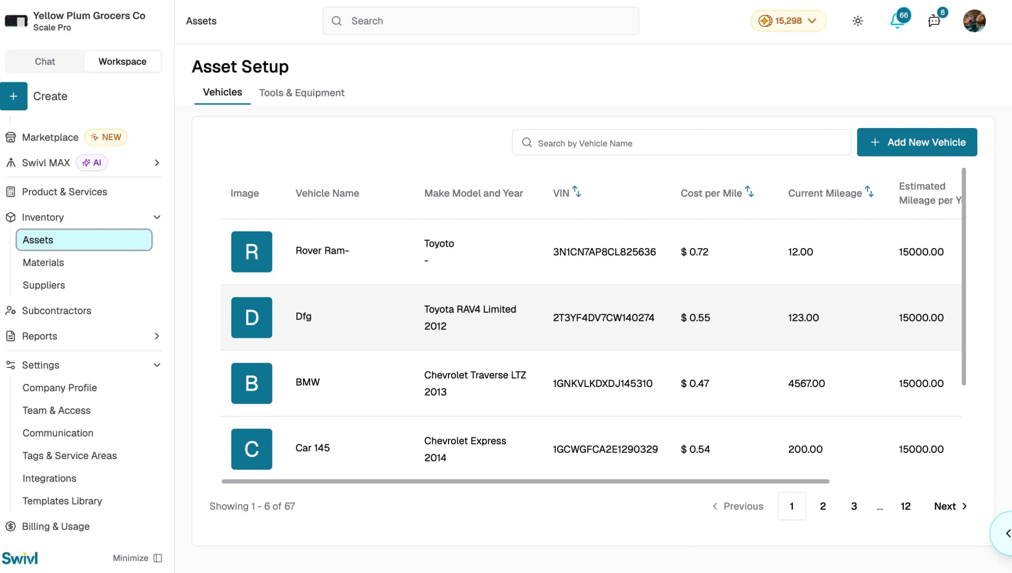Open the notifications bell icon
The image size is (1012, 573).
click(x=897, y=21)
